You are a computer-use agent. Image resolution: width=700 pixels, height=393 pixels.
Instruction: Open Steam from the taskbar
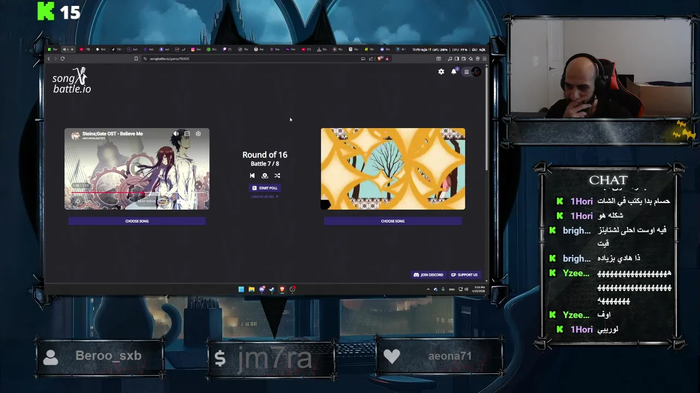tap(272, 289)
